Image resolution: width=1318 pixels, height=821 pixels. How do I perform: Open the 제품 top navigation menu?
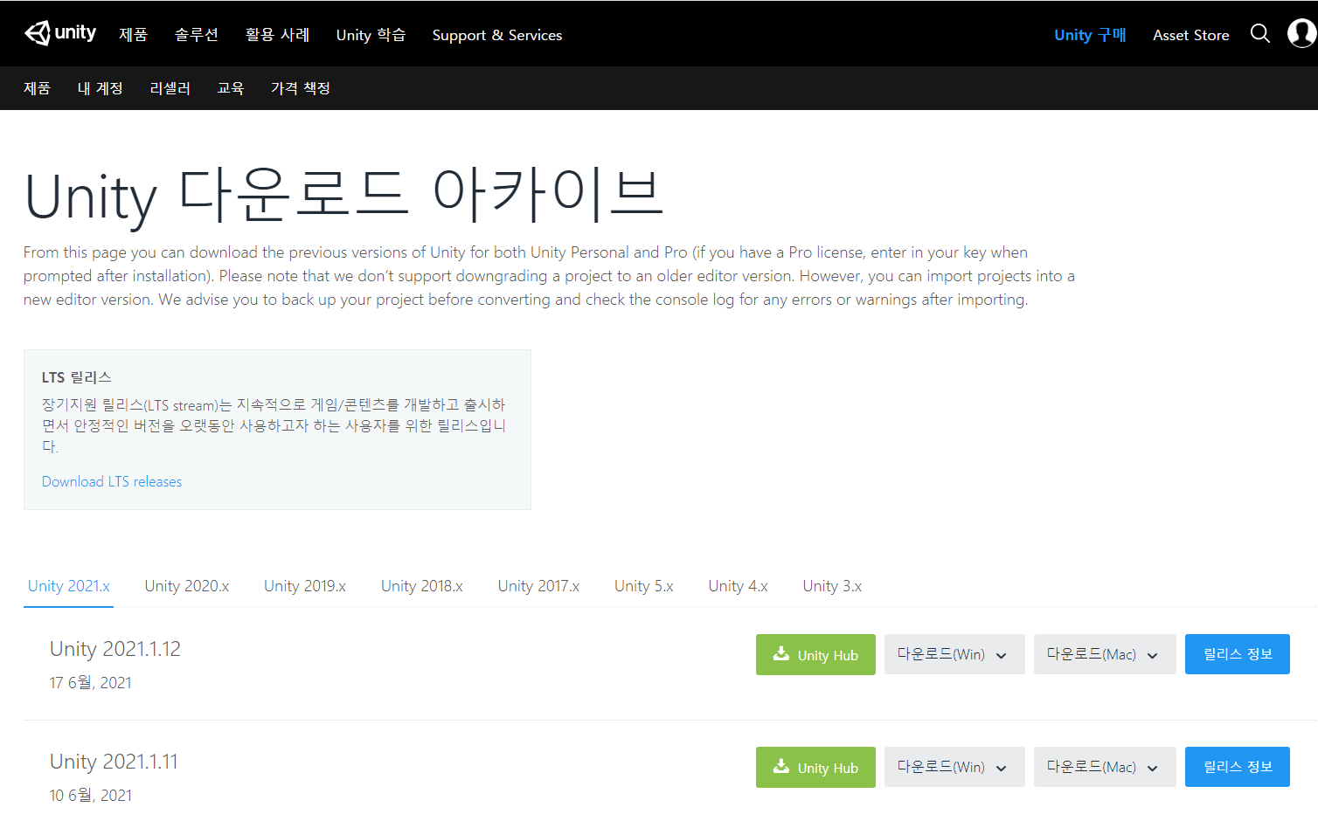pos(134,35)
